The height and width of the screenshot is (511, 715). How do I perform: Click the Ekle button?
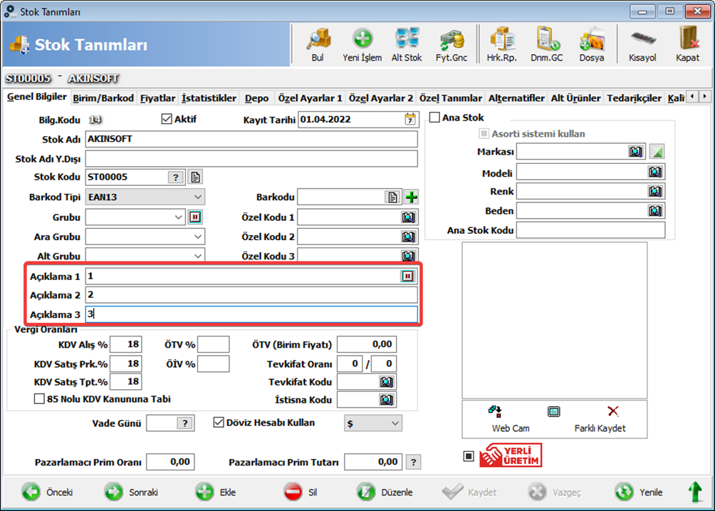pos(216,492)
